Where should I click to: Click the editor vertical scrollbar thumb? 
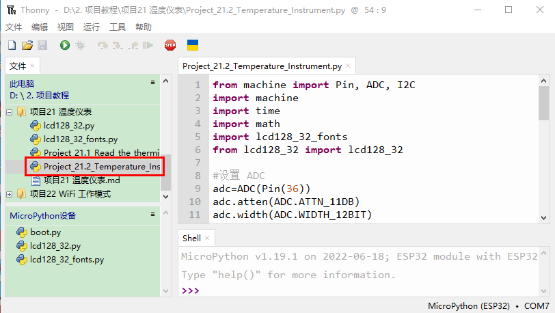click(543, 103)
